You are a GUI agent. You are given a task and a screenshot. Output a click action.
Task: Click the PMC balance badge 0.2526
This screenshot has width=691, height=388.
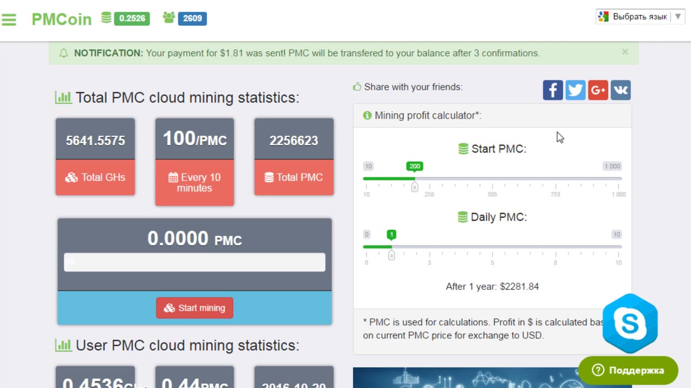[x=132, y=18]
